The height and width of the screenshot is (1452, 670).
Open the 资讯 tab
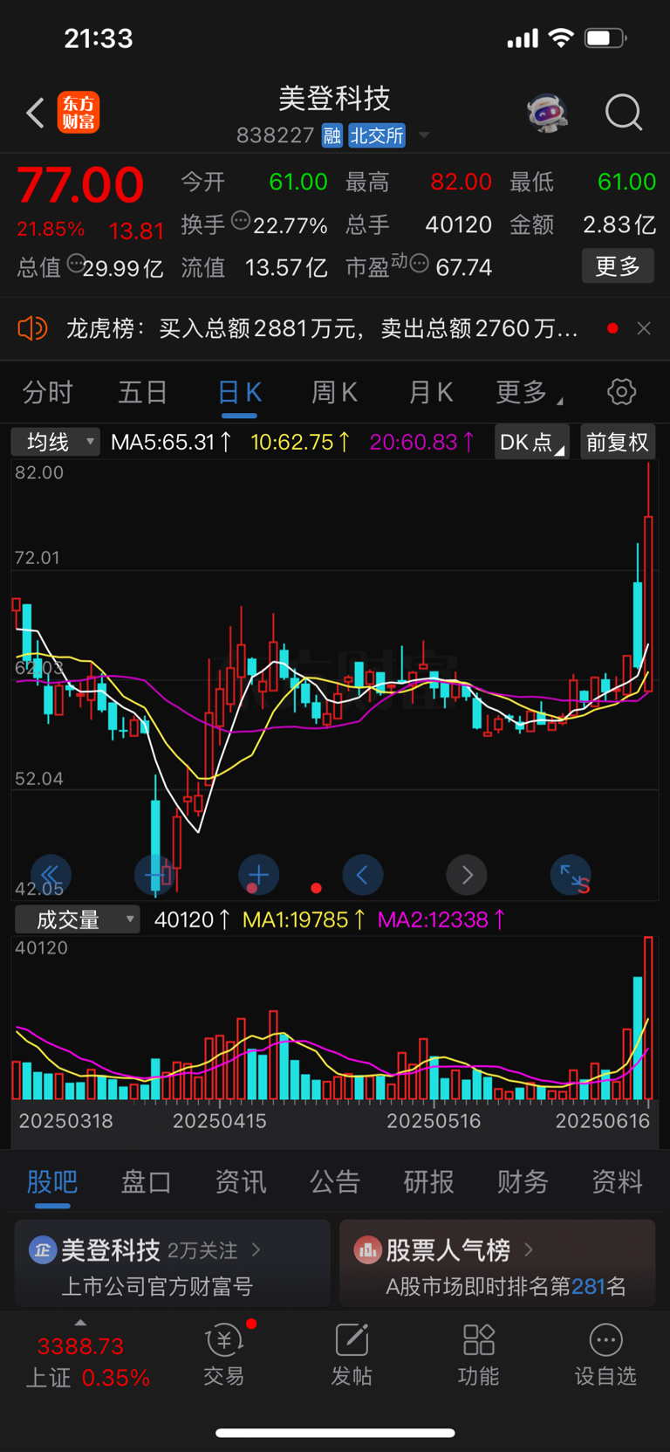coord(240,1181)
